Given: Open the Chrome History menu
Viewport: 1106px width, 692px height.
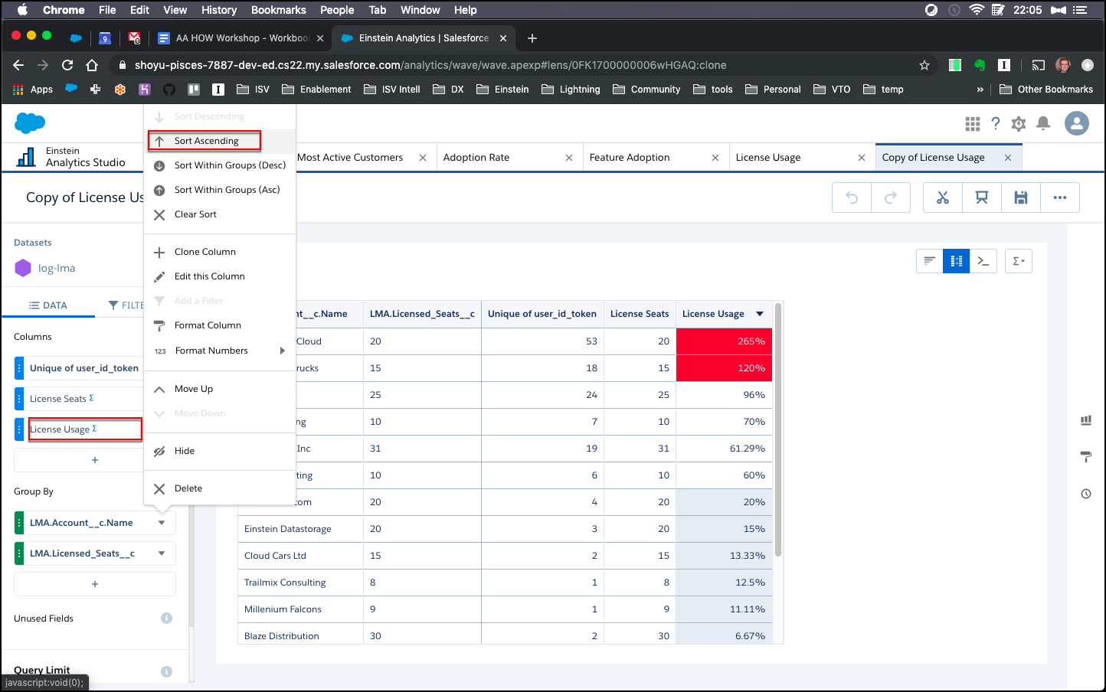Looking at the screenshot, I should tap(219, 10).
